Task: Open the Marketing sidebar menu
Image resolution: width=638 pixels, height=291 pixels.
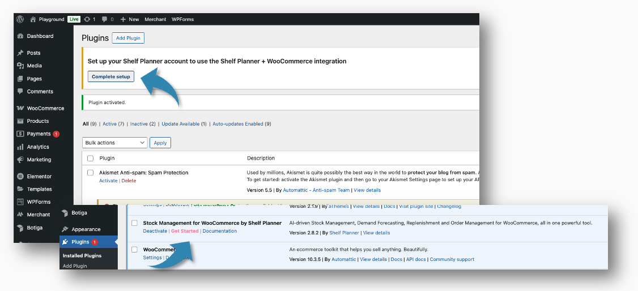Action: pyautogui.click(x=39, y=160)
